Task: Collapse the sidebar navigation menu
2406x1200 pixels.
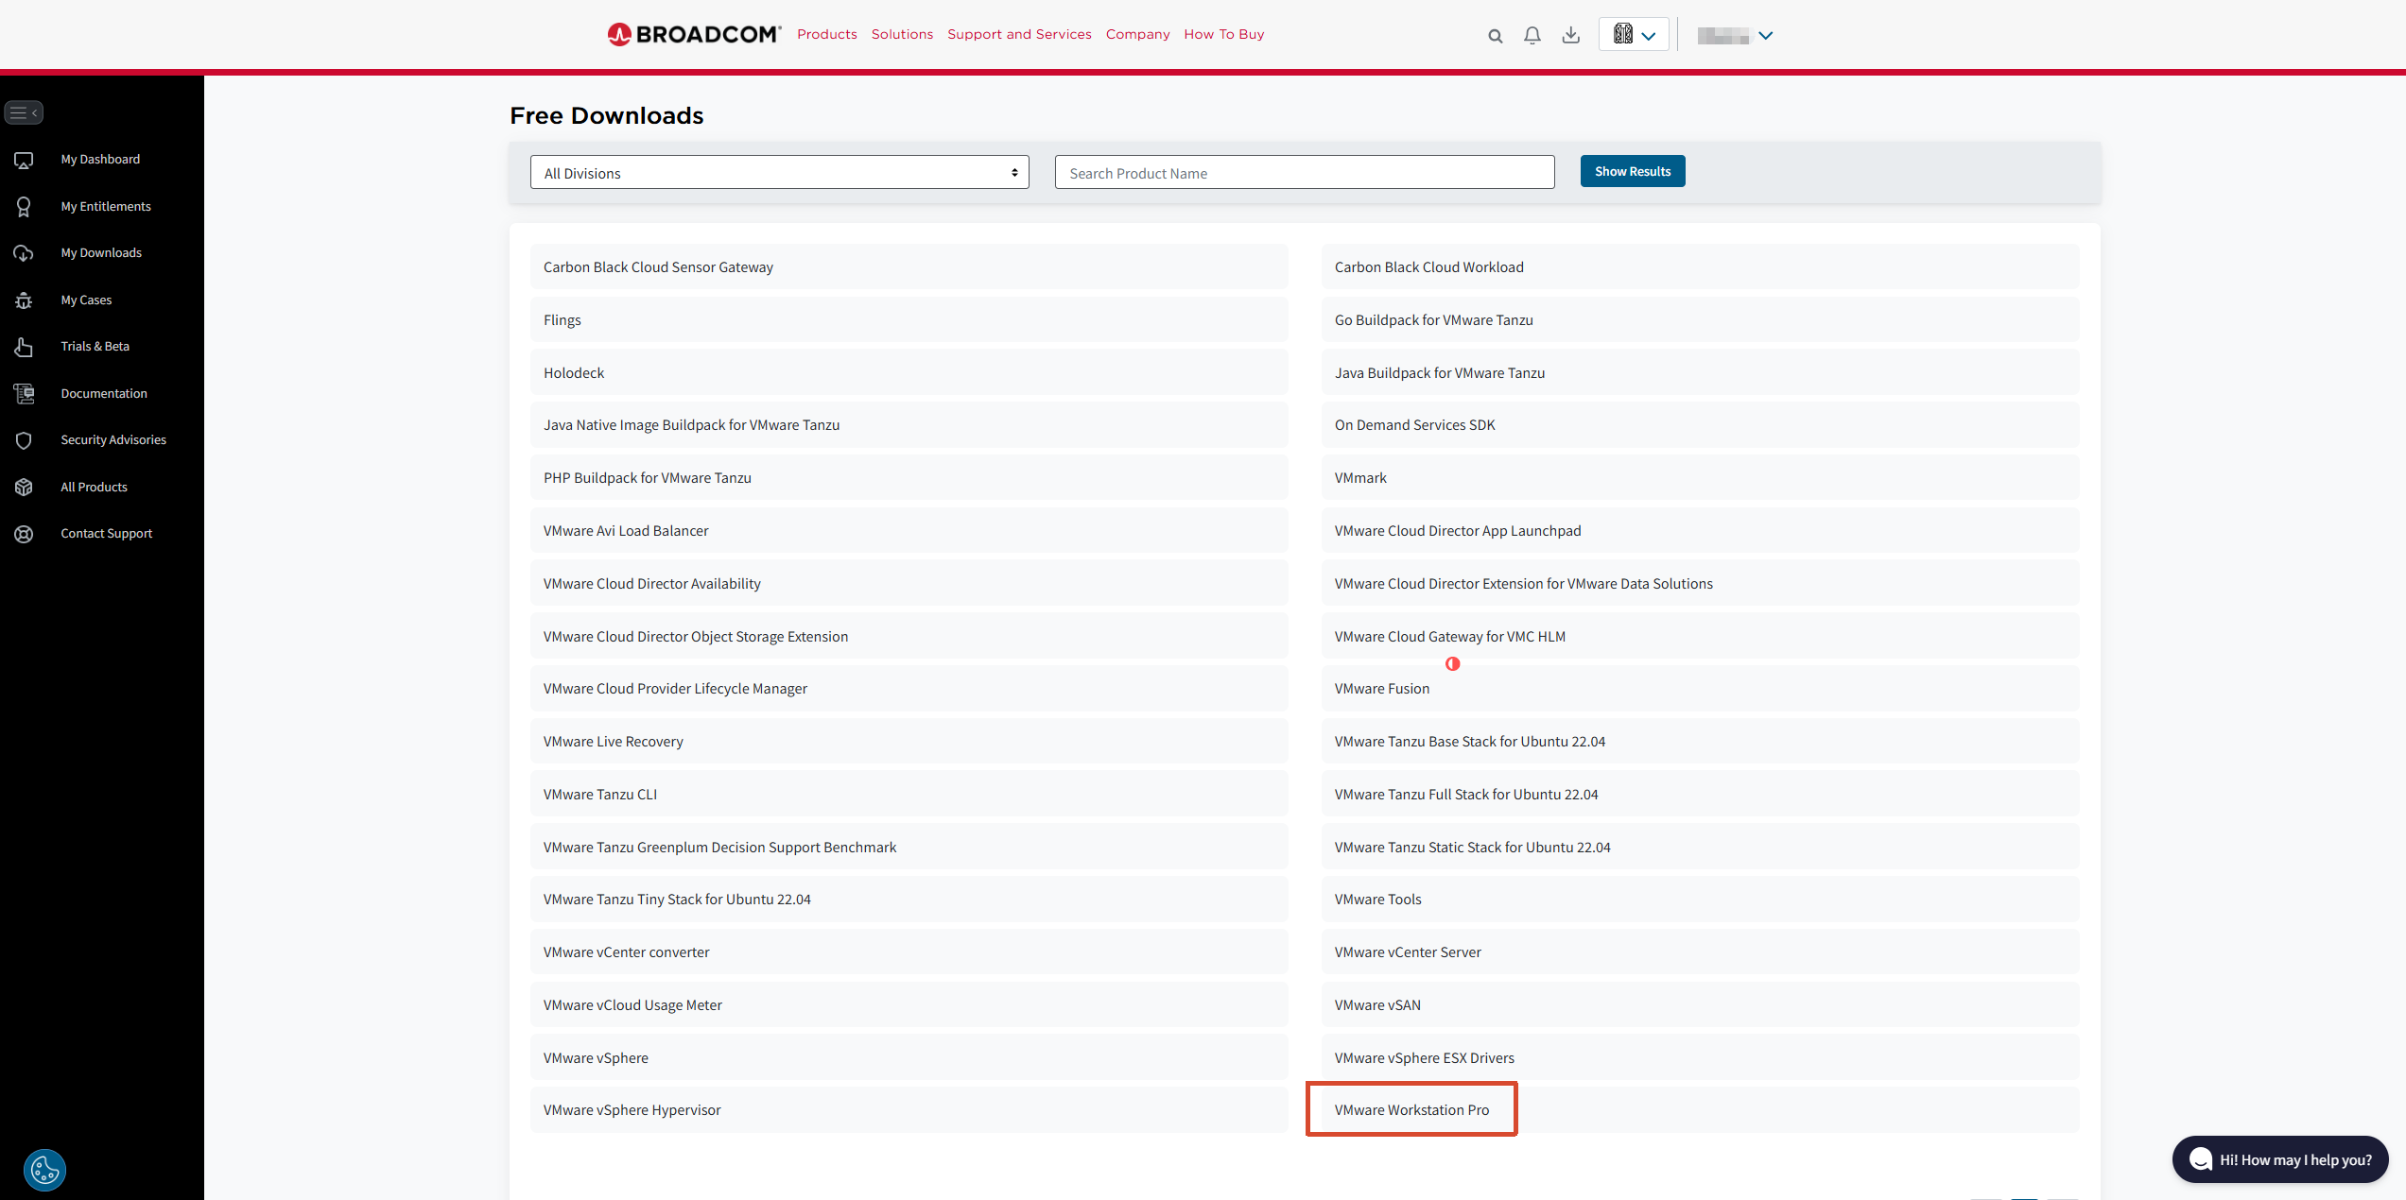Action: 24,112
